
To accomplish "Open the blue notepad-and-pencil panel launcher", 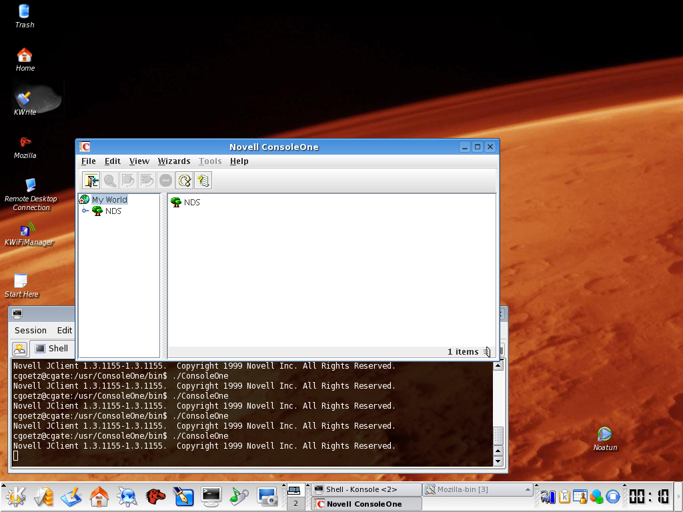I will tap(71, 497).
